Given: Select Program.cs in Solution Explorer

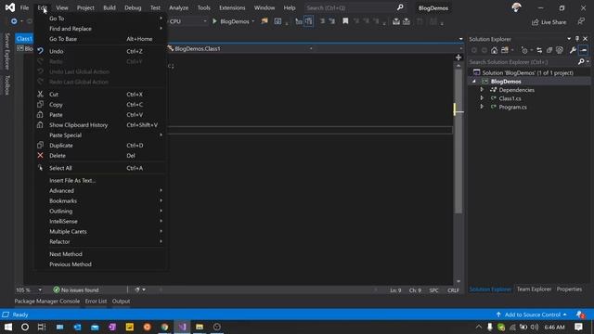Looking at the screenshot, I should pyautogui.click(x=512, y=108).
